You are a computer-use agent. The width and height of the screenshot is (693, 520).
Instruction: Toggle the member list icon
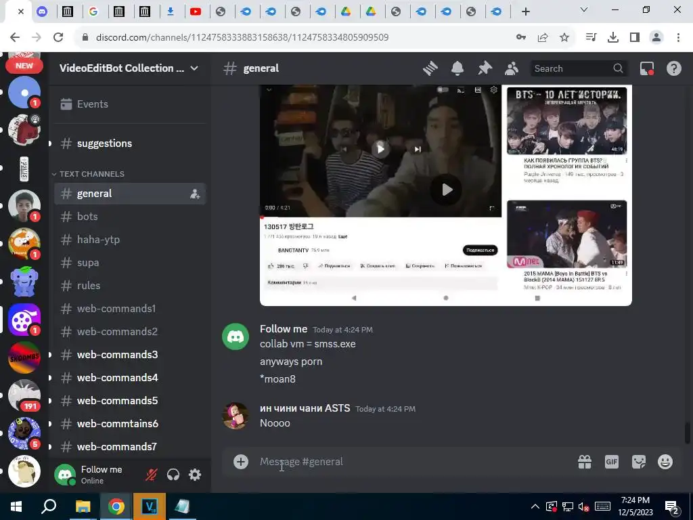(512, 68)
